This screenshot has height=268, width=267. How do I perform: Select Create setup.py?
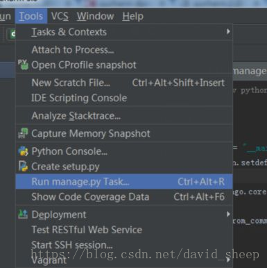(x=124, y=167)
